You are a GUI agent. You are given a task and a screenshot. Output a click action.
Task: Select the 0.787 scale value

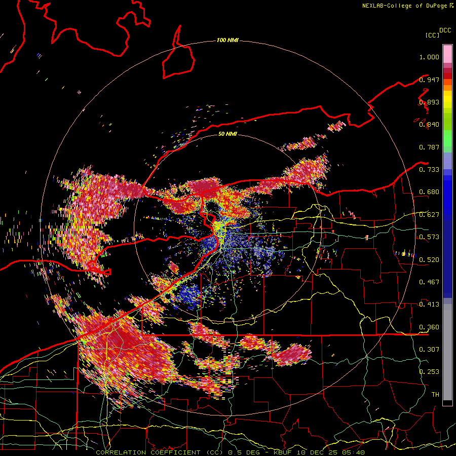(429, 147)
